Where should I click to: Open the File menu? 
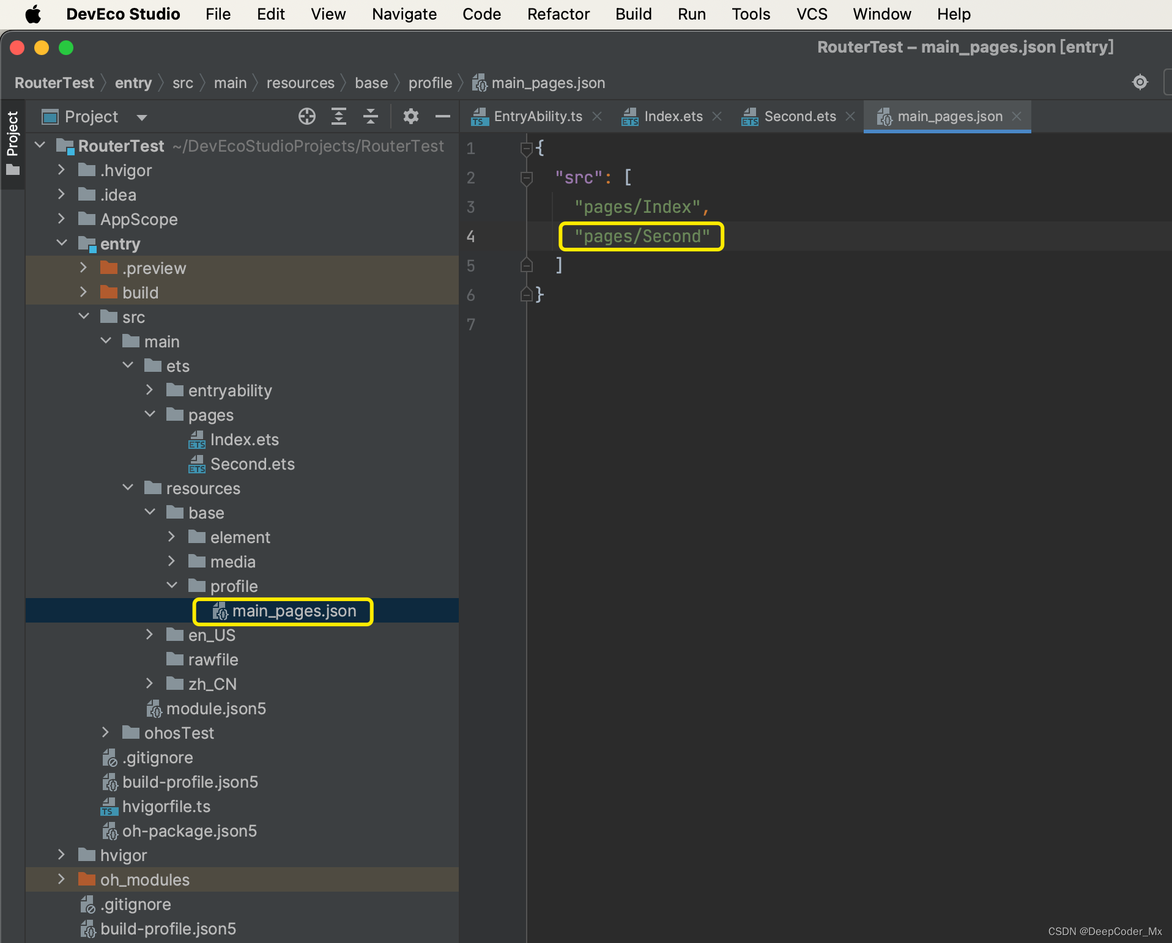(x=218, y=14)
